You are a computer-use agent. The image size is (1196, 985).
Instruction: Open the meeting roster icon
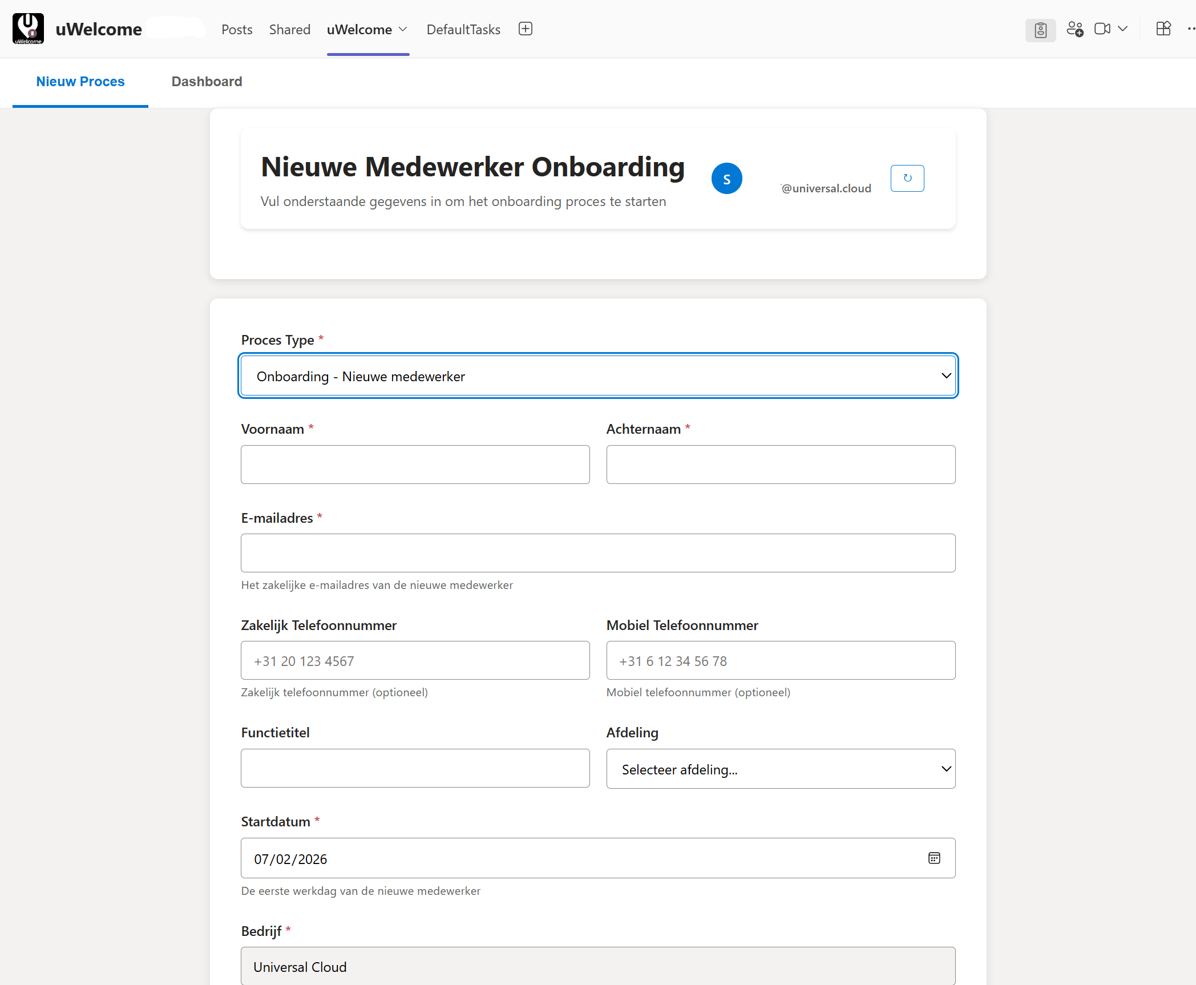pos(1040,30)
